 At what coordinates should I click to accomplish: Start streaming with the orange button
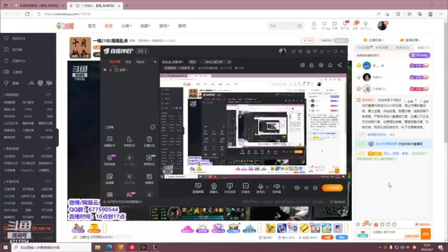[x=332, y=188]
